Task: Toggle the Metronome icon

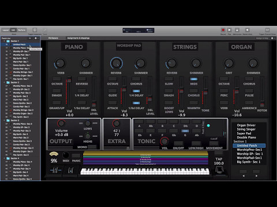Action: [237, 30]
